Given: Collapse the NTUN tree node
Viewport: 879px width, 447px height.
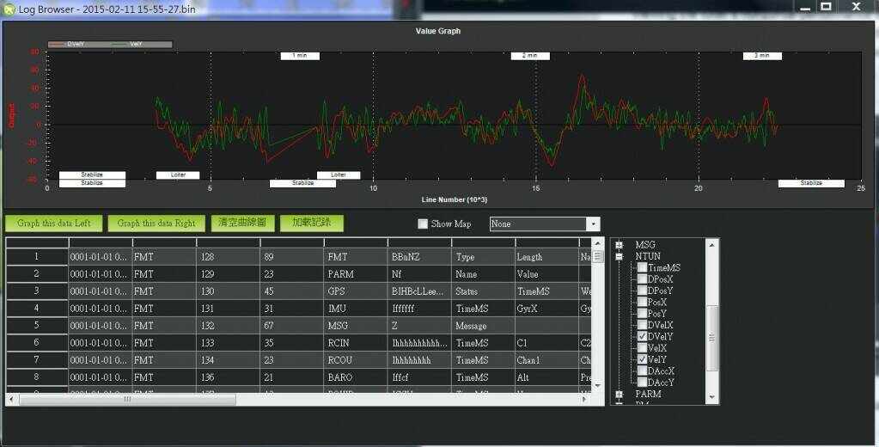Looking at the screenshot, I should pyautogui.click(x=619, y=256).
